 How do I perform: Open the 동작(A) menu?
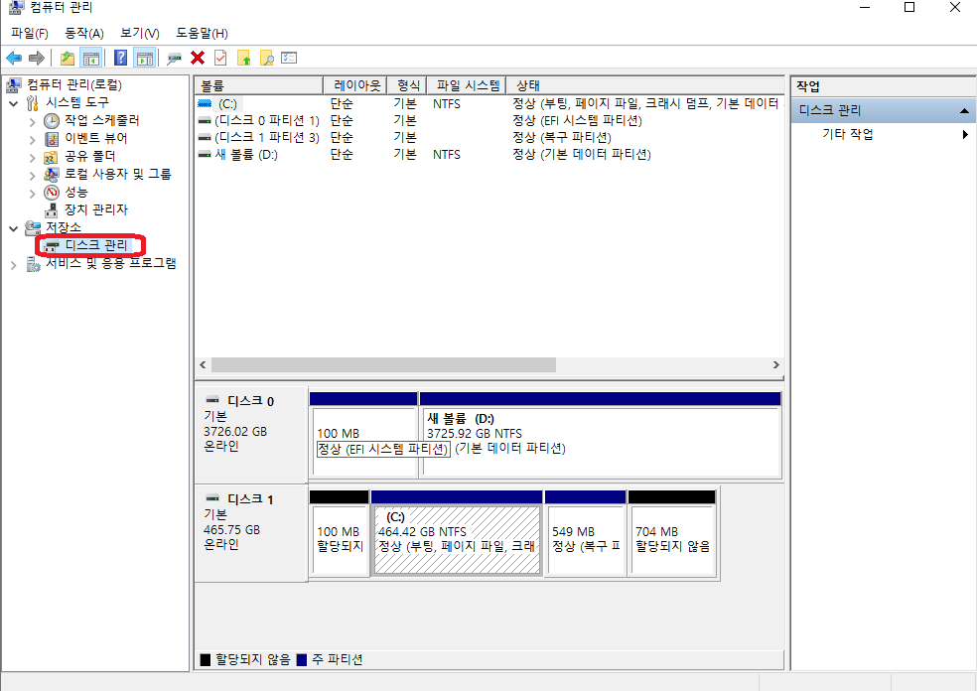click(84, 33)
